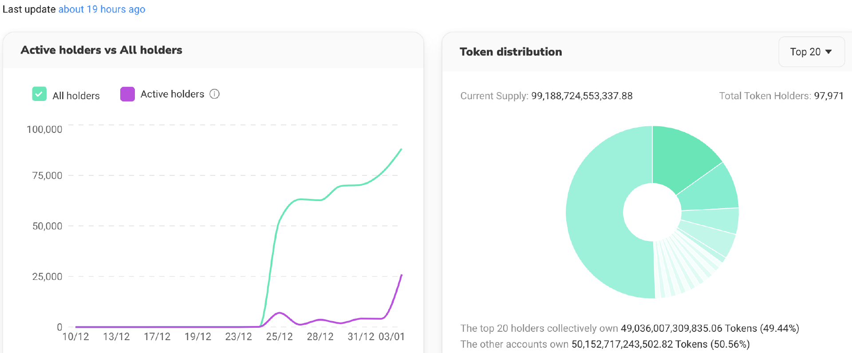Image resolution: width=852 pixels, height=353 pixels.
Task: Toggle the All holders checkbox
Action: pos(39,94)
